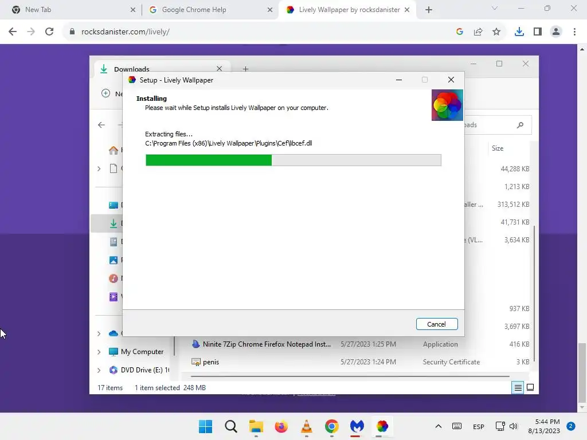
Task: Toggle Chrome side panel
Action: tap(538, 32)
